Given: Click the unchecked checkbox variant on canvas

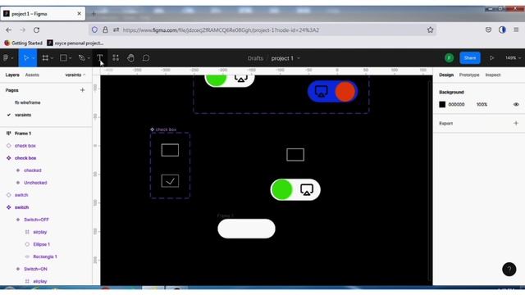Looking at the screenshot, I should coord(170,150).
